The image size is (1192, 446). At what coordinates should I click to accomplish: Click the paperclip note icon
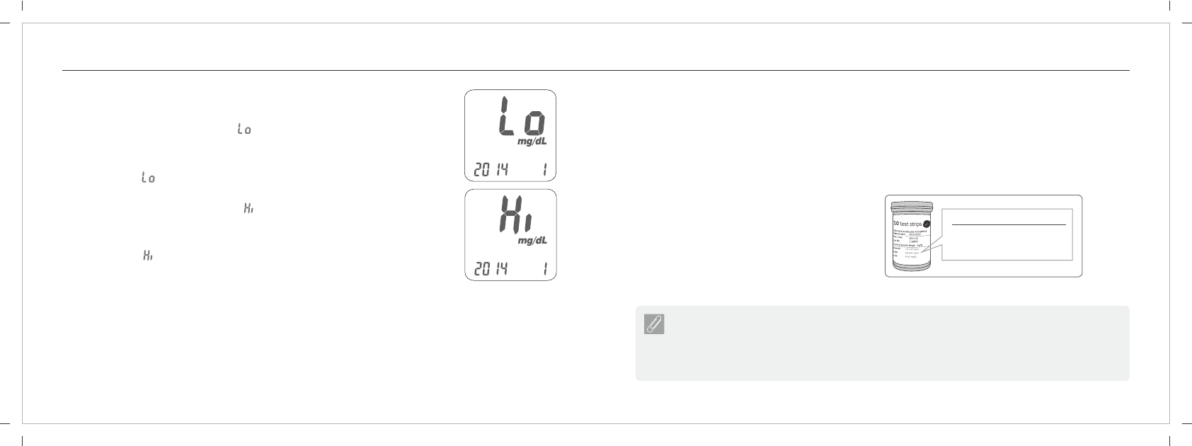654,324
